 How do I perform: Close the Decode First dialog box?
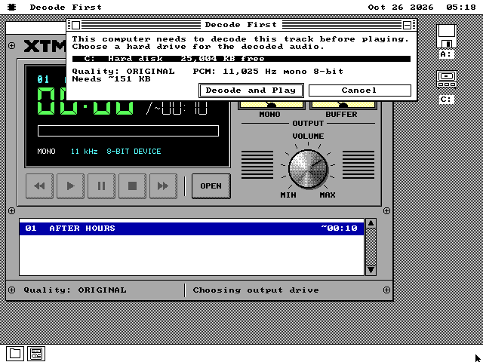(76, 25)
